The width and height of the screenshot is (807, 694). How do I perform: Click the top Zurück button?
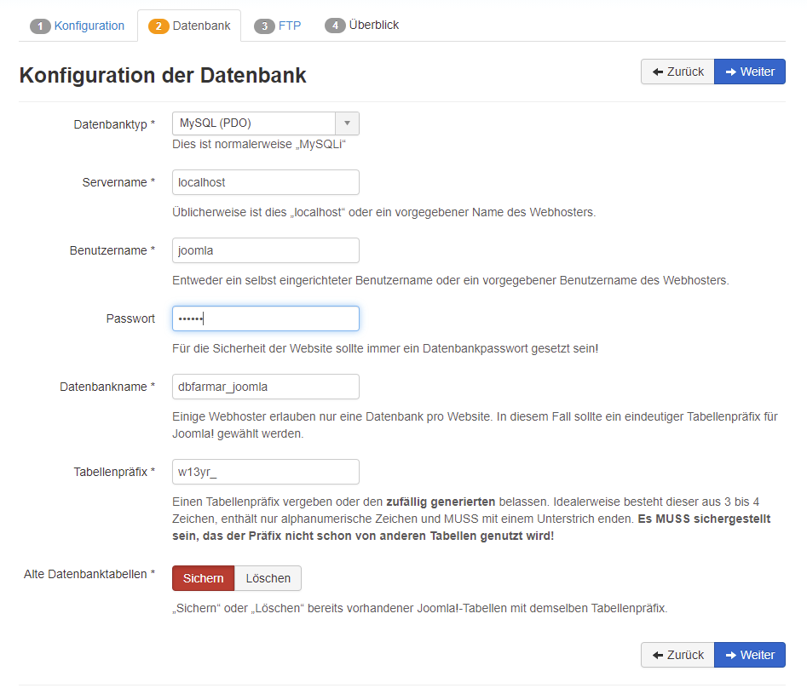coord(677,72)
